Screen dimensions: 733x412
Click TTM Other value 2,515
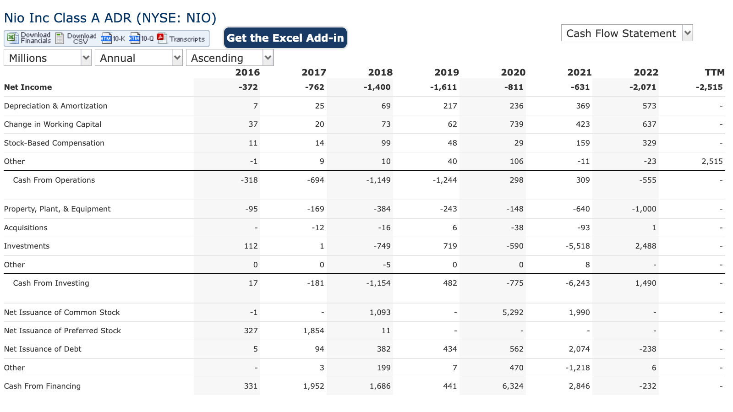(x=712, y=161)
